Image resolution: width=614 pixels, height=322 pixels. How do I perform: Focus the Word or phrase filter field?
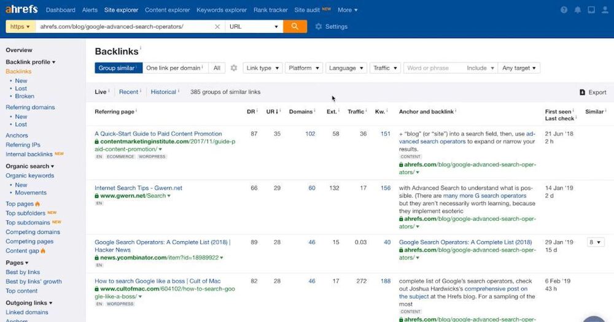433,68
